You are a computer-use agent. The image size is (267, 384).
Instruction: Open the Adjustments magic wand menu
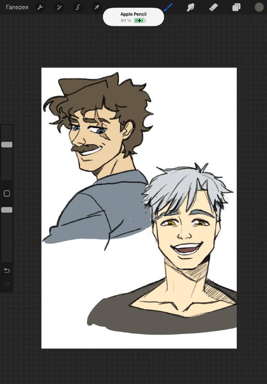pyautogui.click(x=59, y=7)
